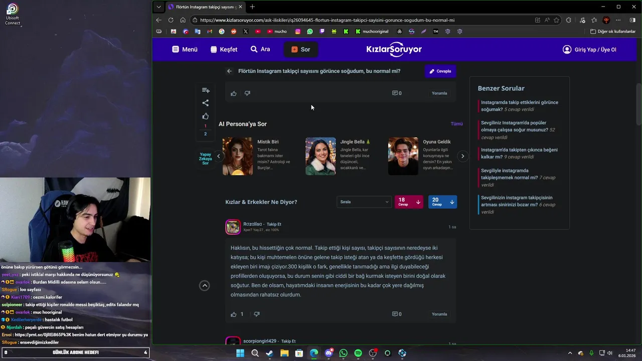Open Discord from the taskbar
Screen dimensions: 642x361
tap(329, 353)
